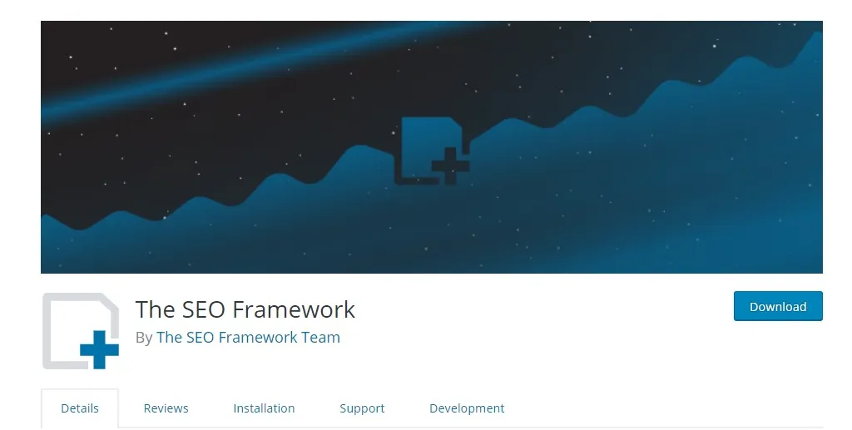Open the Installation tab
Image resolution: width=852 pixels, height=430 pixels.
pyautogui.click(x=264, y=408)
